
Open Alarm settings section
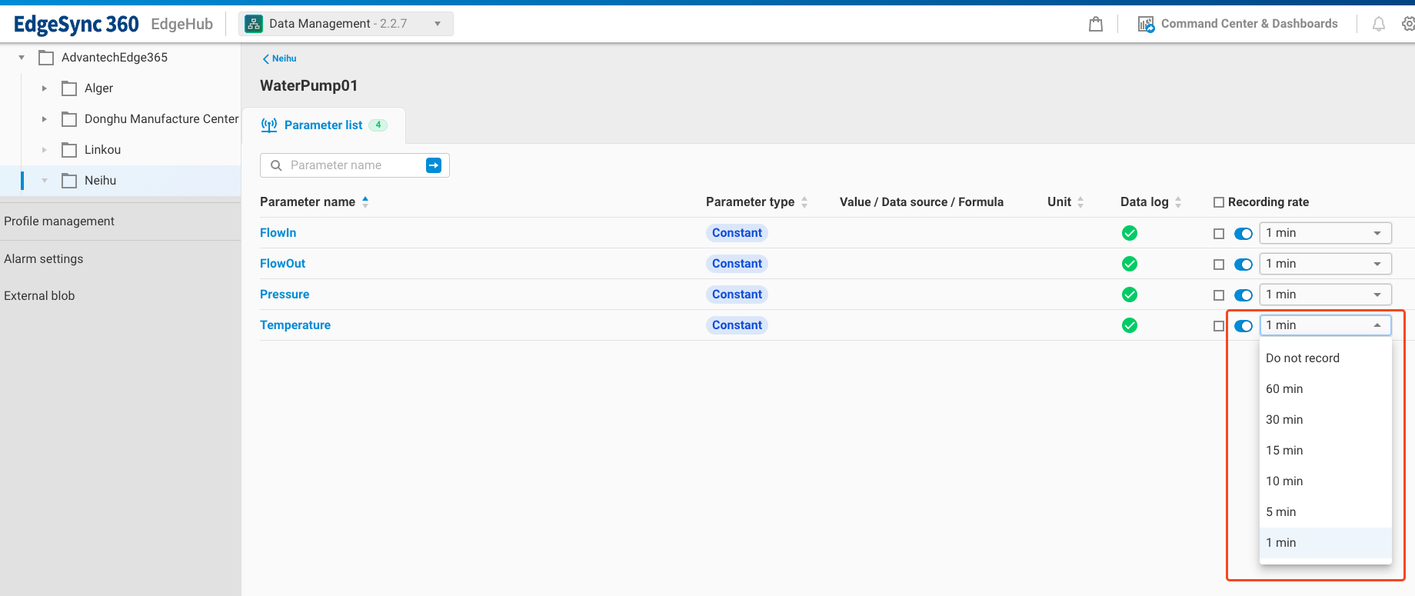click(x=44, y=259)
